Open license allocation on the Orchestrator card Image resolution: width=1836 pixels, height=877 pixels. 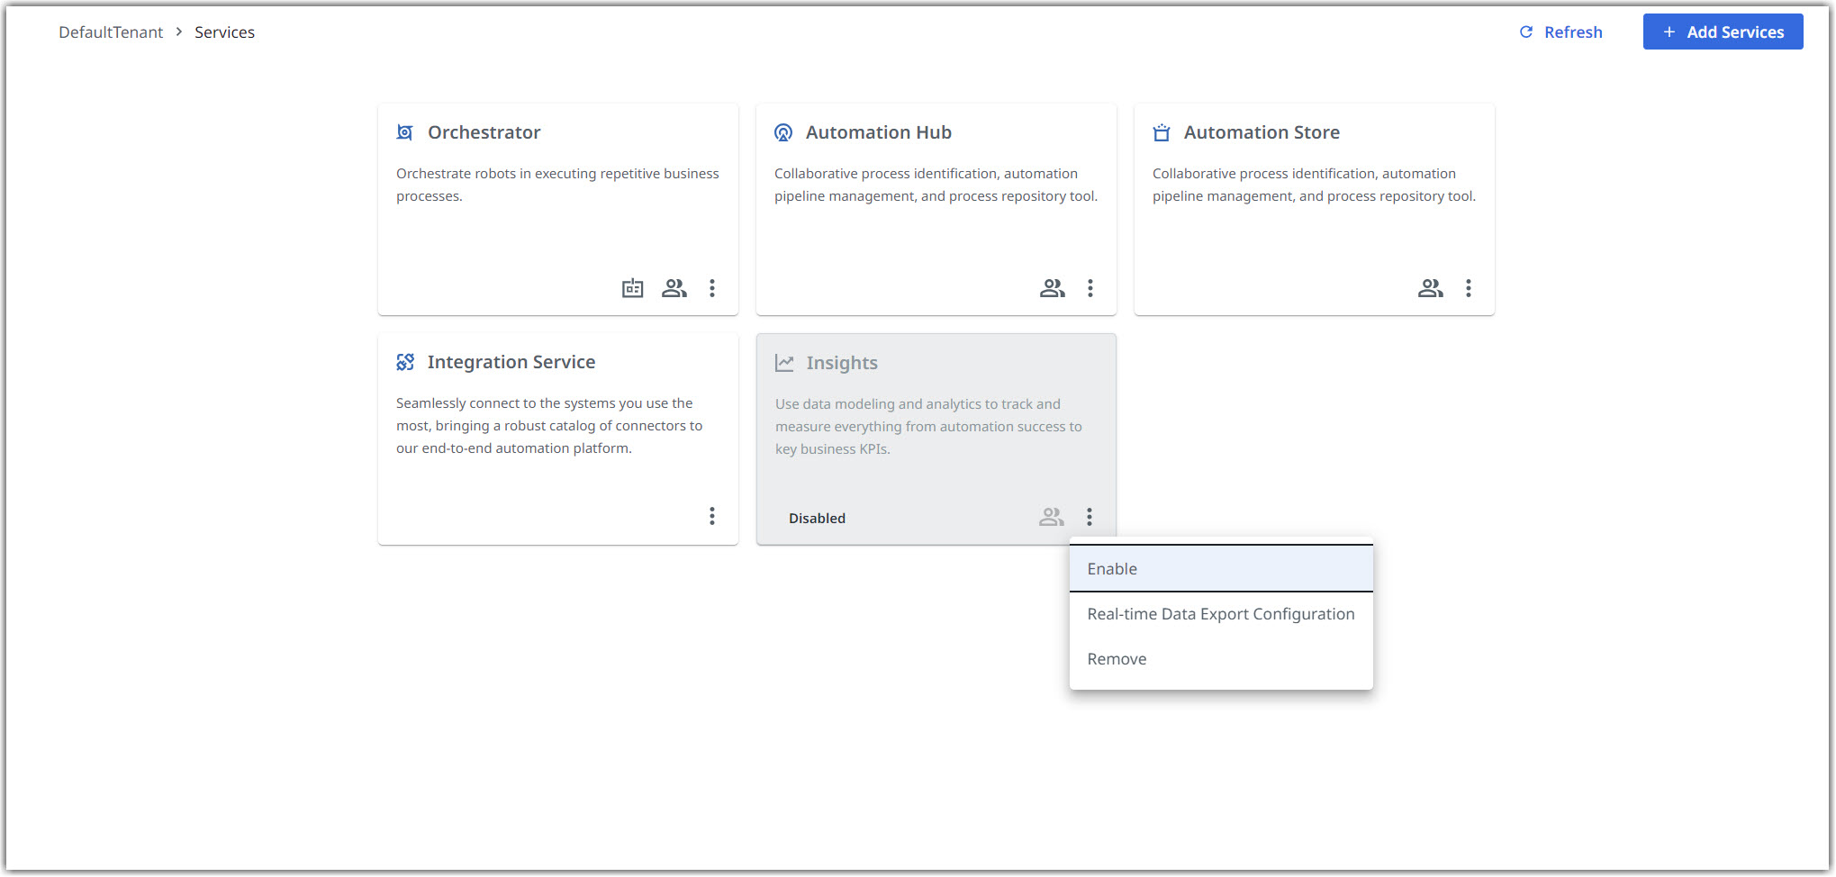632,288
